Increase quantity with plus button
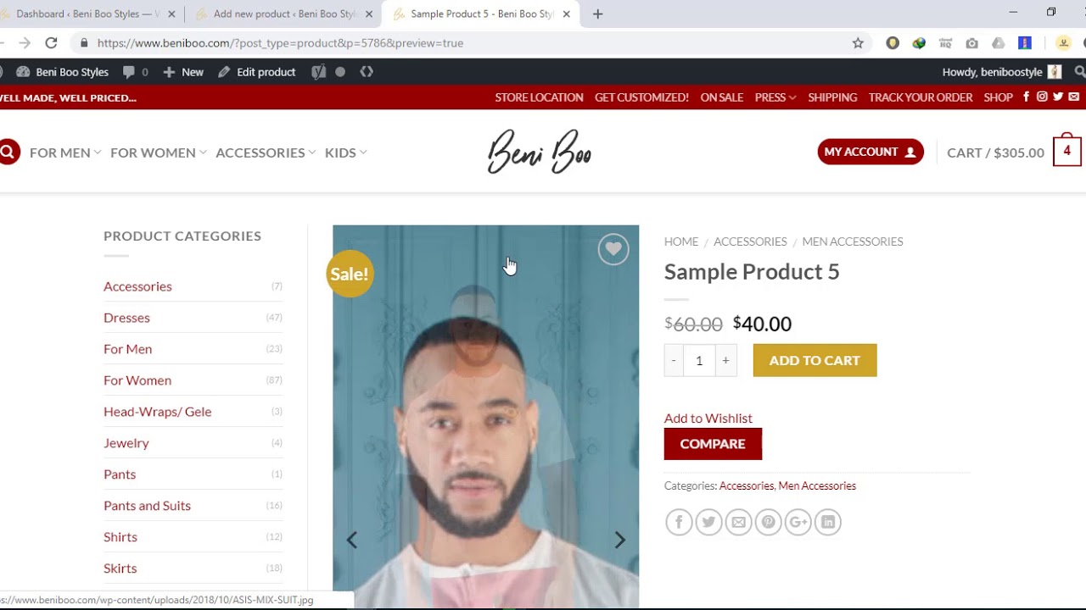The width and height of the screenshot is (1086, 610). 725,360
